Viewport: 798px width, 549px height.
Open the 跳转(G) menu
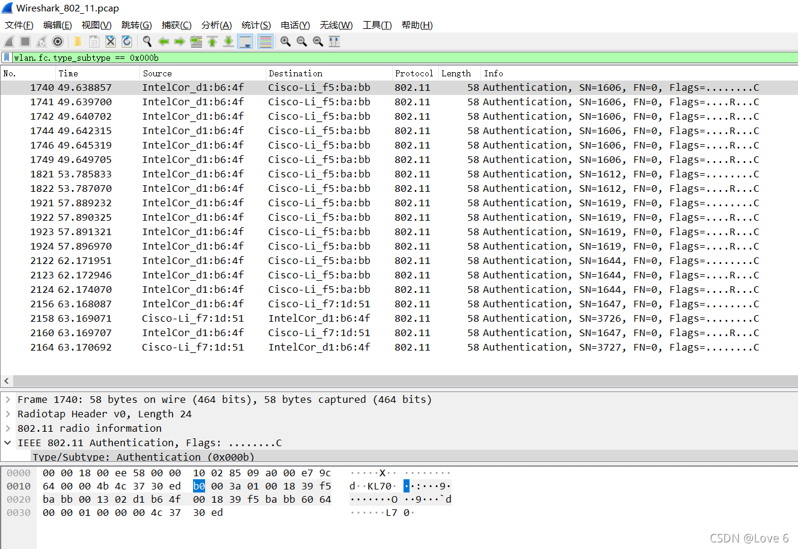tap(137, 25)
